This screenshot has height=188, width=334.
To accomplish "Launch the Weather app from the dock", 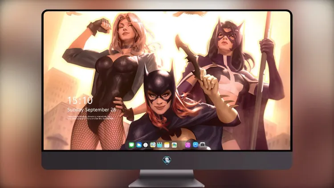I will [x=139, y=145].
